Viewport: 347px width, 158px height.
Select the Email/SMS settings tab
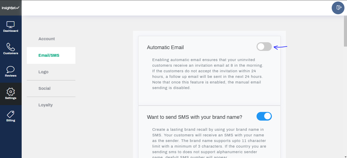click(49, 55)
